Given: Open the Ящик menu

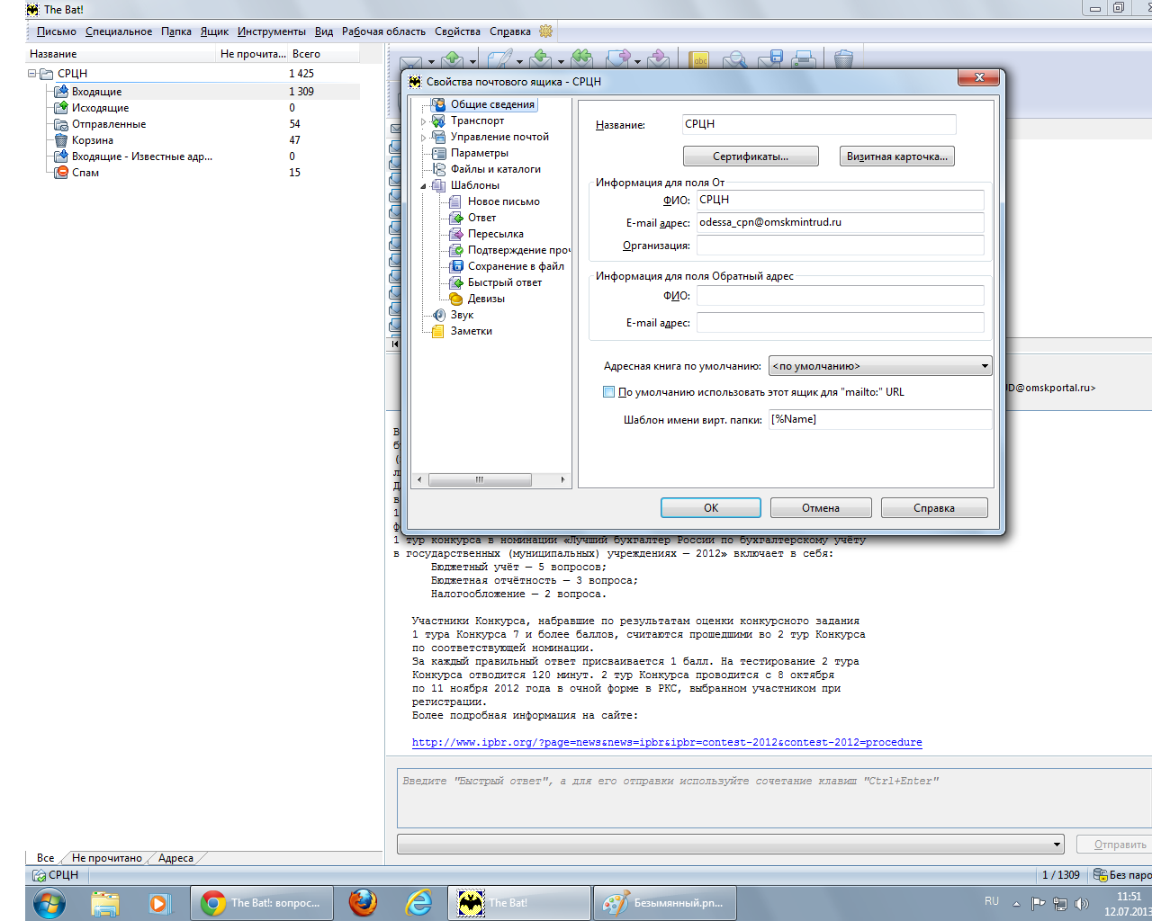Looking at the screenshot, I should [214, 31].
